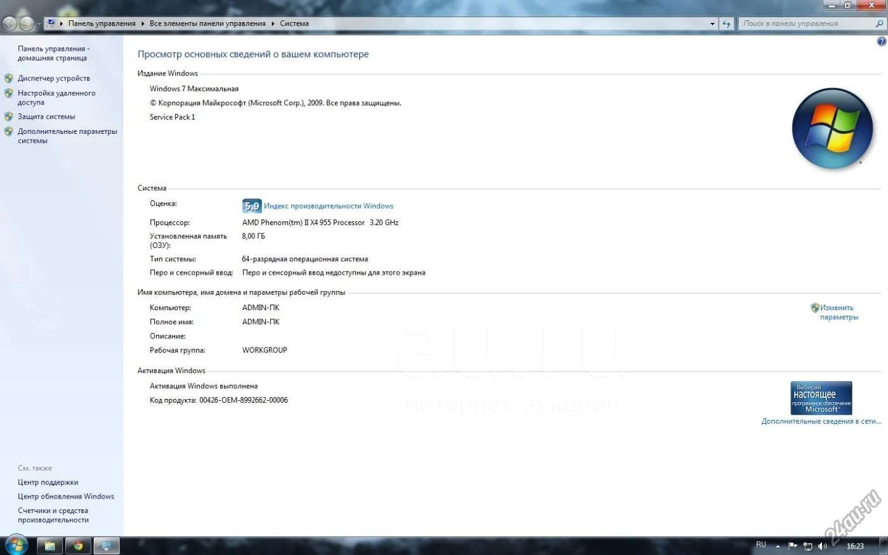
Task: Refresh the page with the refresh button
Action: [726, 23]
